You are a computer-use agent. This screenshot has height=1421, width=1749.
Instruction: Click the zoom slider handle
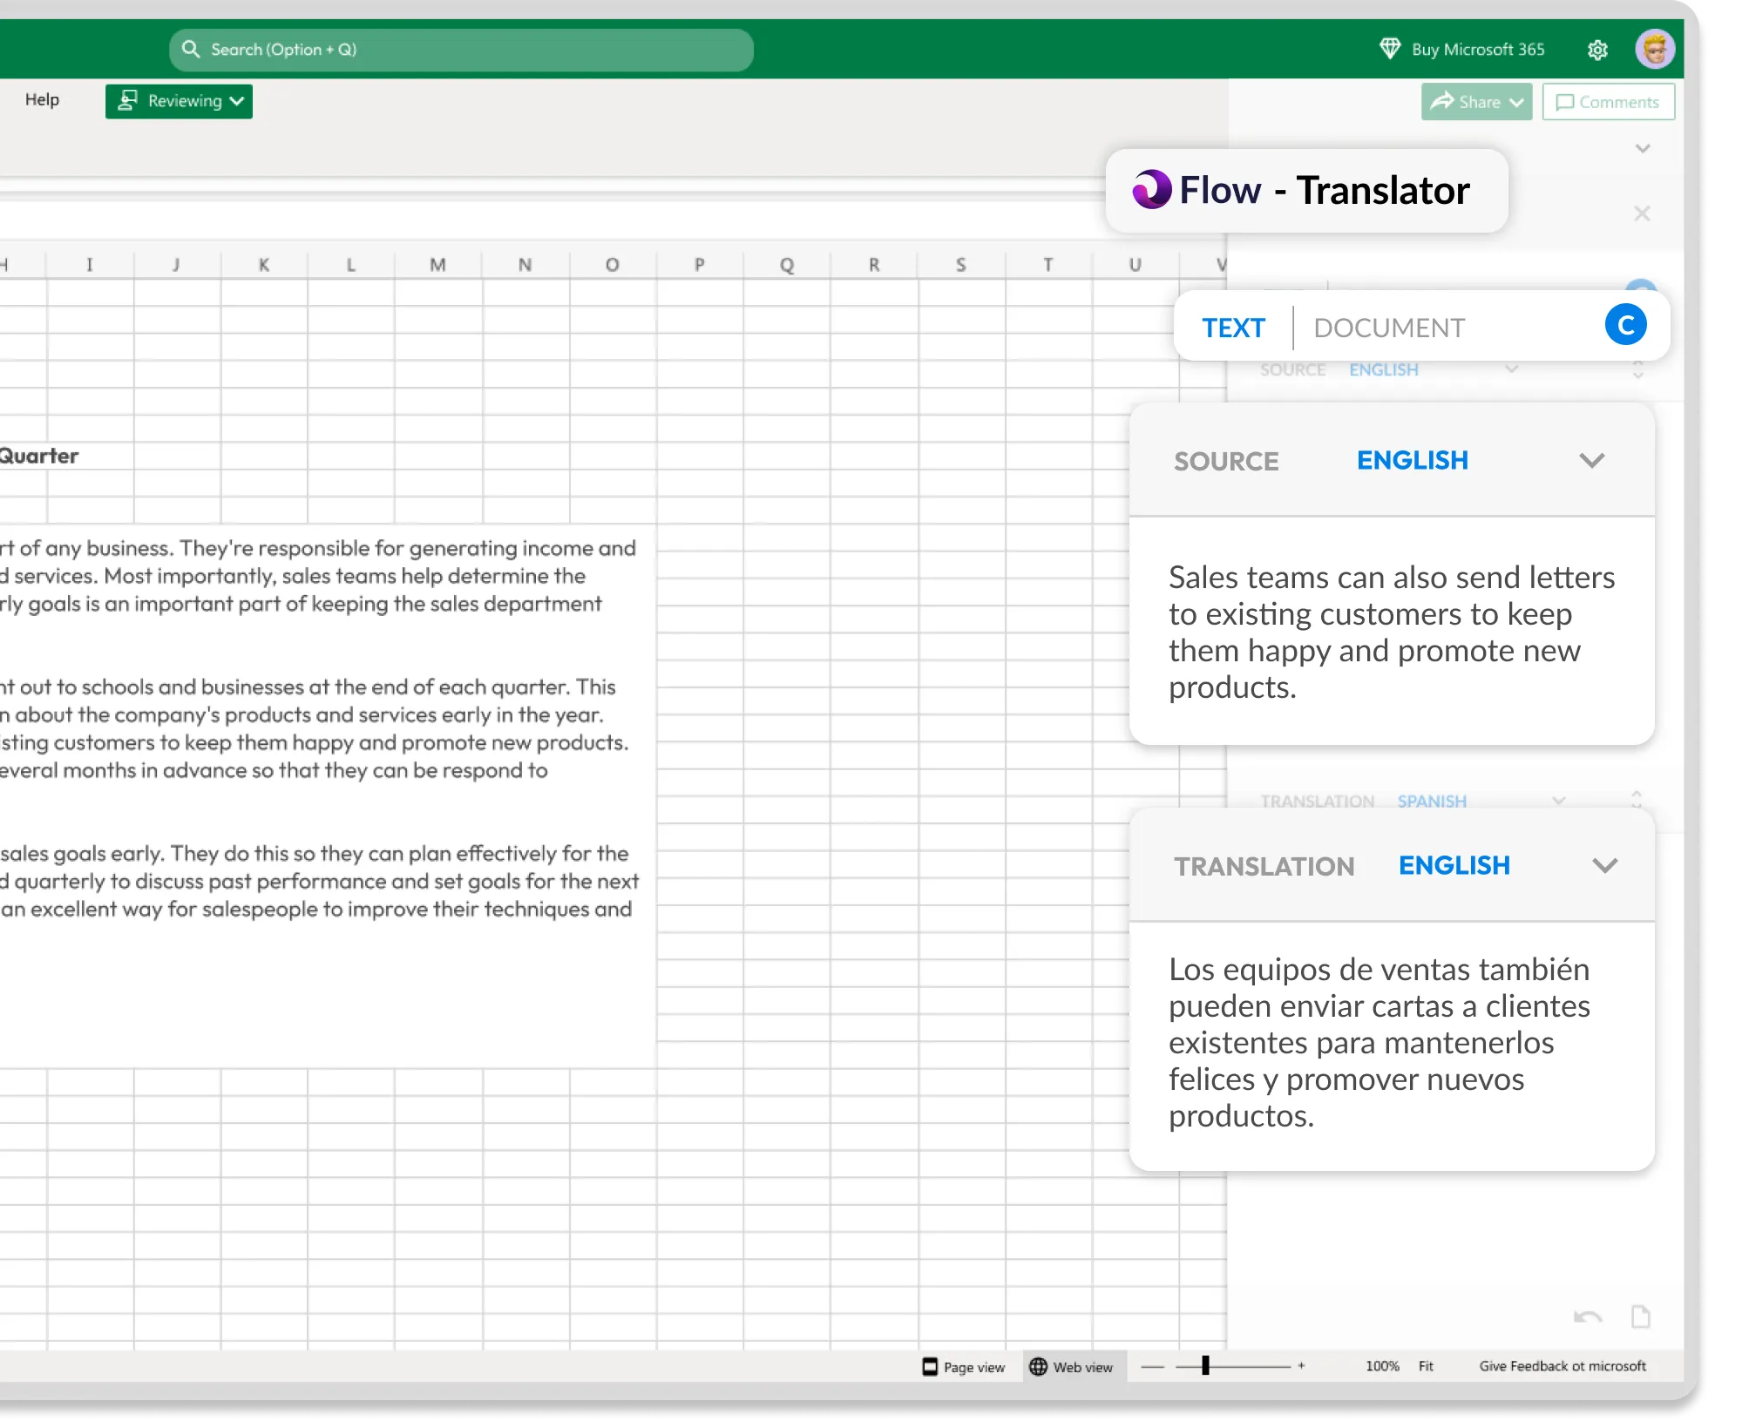click(1205, 1365)
